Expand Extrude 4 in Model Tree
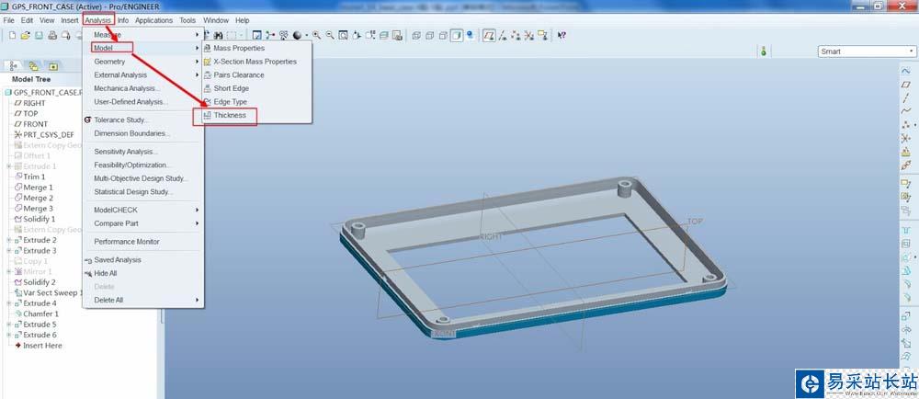The width and height of the screenshot is (919, 399). point(9,303)
